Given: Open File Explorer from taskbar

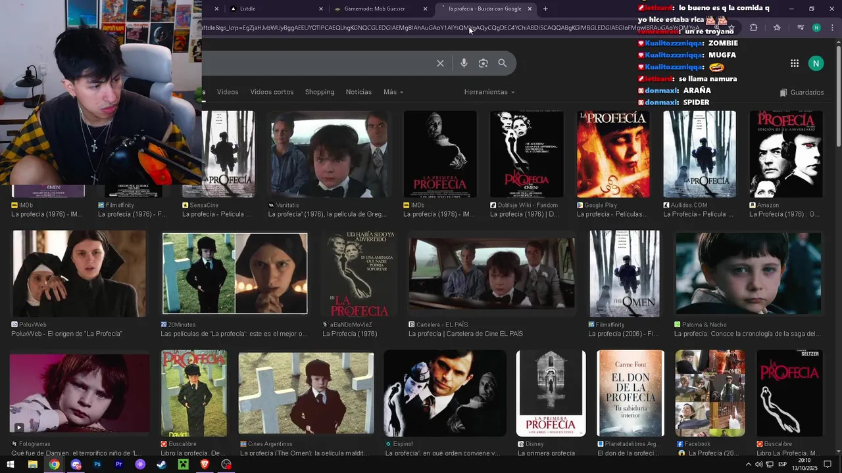Looking at the screenshot, I should point(32,464).
